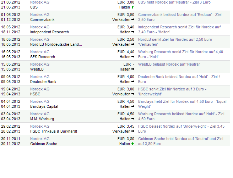Open the UBS Nordex 'Neutral' headline link
Image resolution: width=233 pixels, height=178 pixels.
[x=174, y=2]
